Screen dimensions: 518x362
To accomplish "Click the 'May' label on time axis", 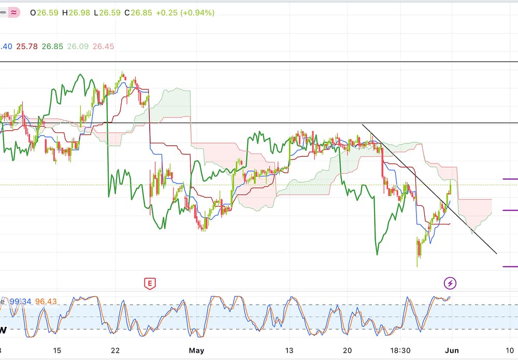I will coord(196,351).
